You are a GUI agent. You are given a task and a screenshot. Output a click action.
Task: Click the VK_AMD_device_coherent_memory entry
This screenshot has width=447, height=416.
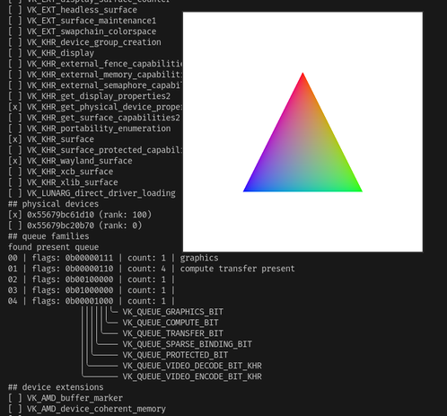pos(87,409)
